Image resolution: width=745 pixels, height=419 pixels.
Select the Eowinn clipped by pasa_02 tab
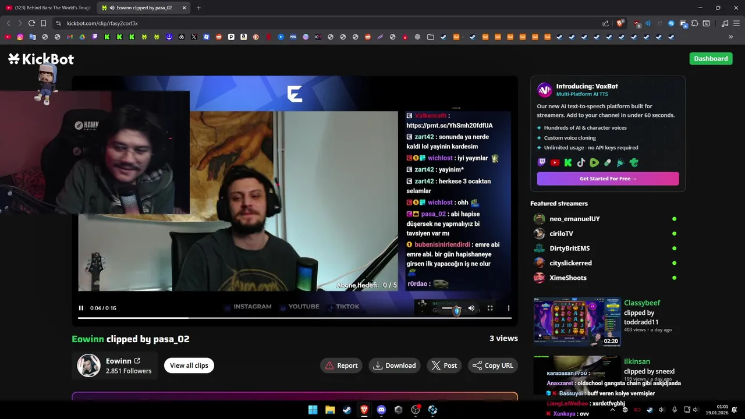(144, 8)
